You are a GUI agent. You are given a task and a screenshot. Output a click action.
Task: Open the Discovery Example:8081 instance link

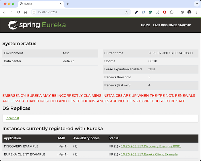151,146
